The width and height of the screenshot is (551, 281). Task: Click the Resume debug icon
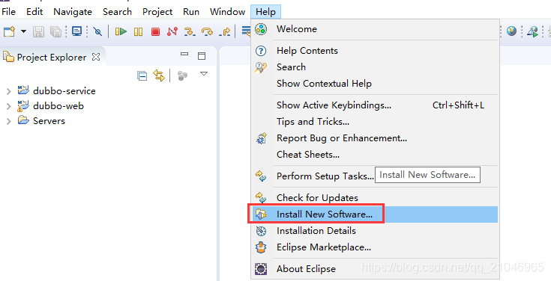tap(121, 32)
